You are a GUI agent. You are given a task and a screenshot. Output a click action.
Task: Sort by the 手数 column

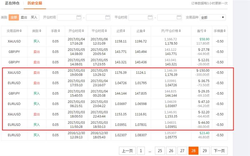pyautogui.click(x=56, y=31)
